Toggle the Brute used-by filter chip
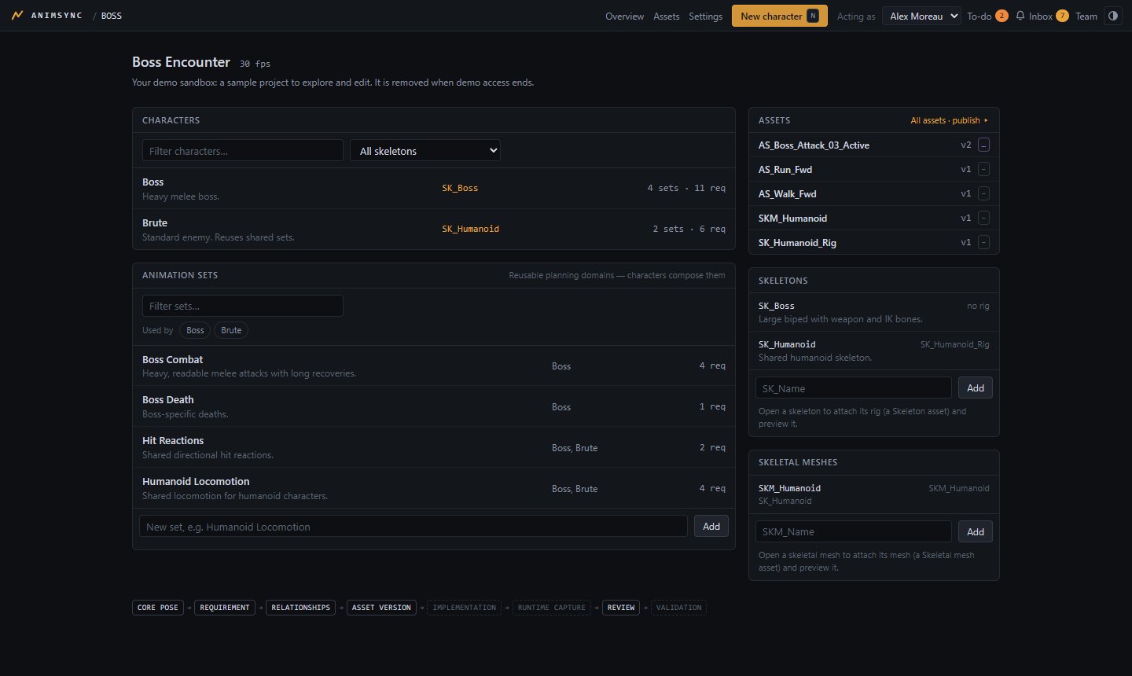Screen dimensions: 1132x676 (x=231, y=330)
